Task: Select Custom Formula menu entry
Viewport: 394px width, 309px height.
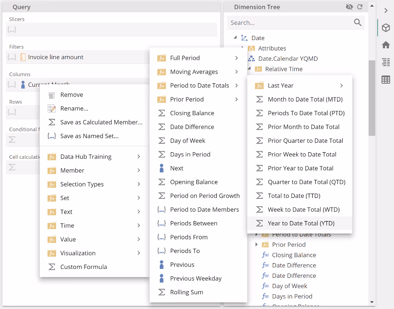Action: 83,267
